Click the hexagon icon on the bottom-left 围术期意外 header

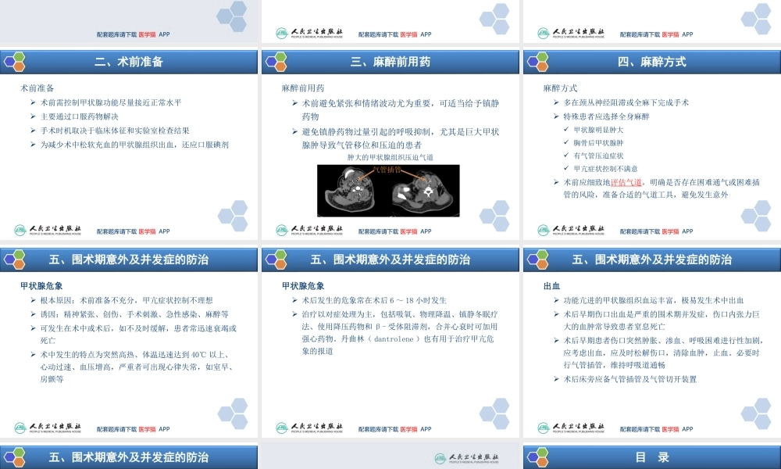(18, 456)
